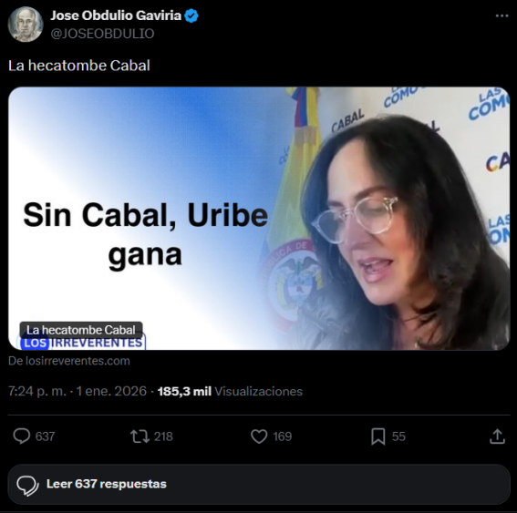
Task: Click the Jose Obdulio Gaviria display name
Action: click(x=116, y=15)
